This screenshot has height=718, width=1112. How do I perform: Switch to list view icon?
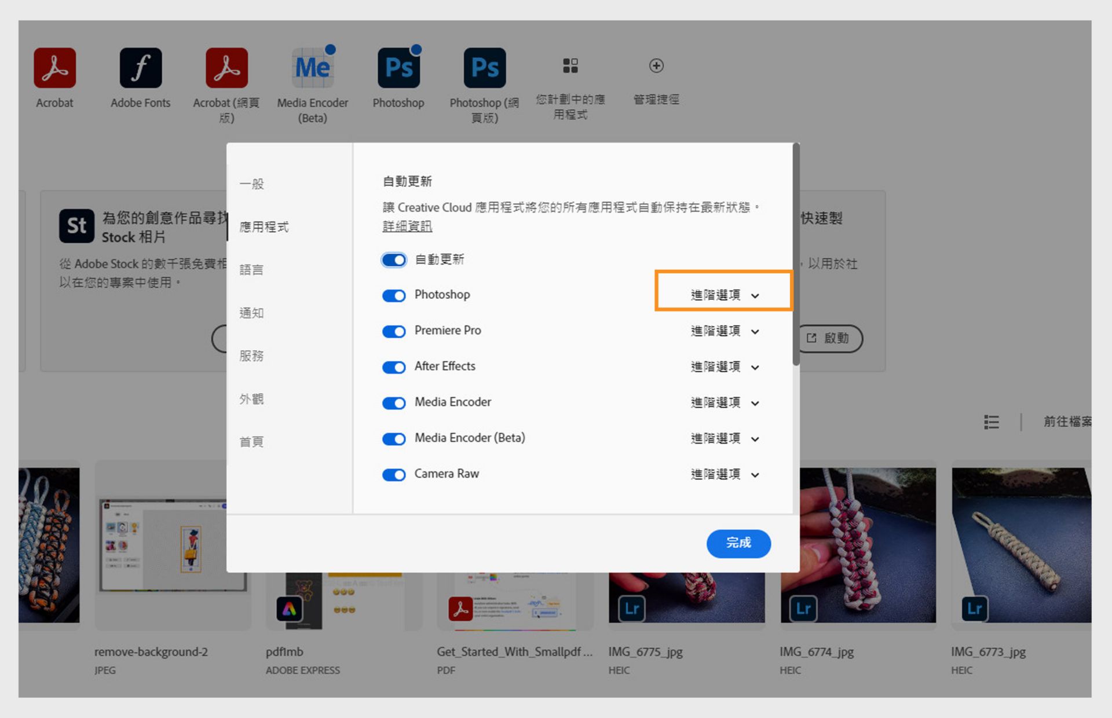991,422
